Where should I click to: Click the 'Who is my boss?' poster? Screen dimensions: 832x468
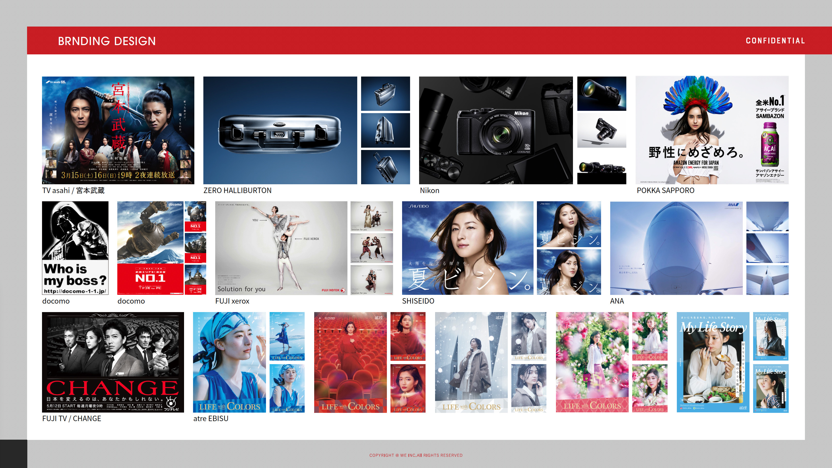tap(75, 248)
